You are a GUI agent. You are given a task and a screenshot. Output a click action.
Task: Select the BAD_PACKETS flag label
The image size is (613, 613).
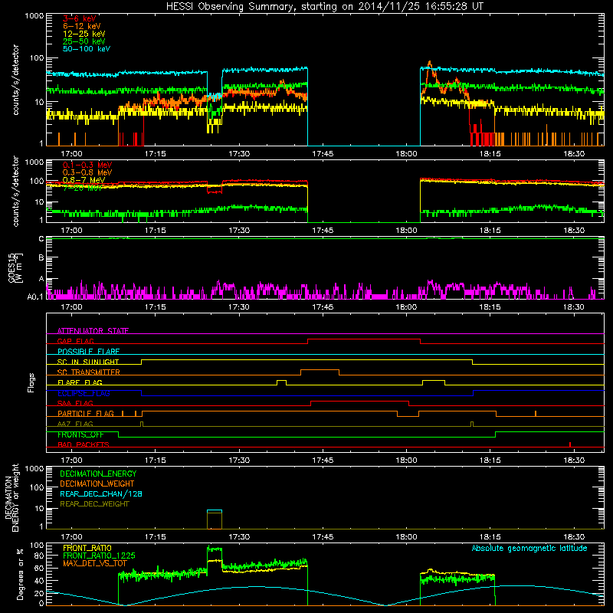pos(84,444)
